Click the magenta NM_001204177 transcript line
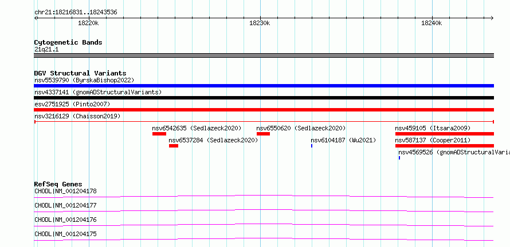 264,210
